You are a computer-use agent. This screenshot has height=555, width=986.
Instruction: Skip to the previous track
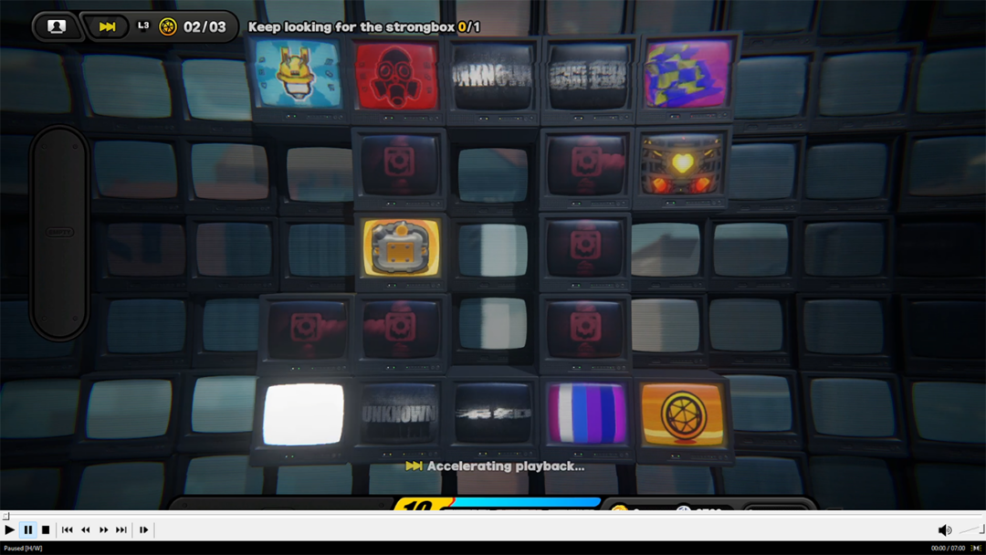68,529
